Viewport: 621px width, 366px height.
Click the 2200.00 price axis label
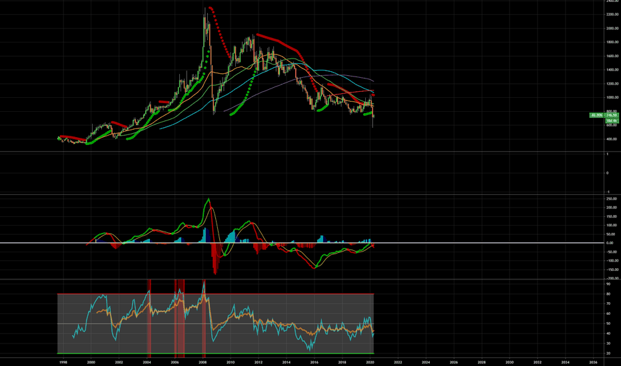coord(612,15)
